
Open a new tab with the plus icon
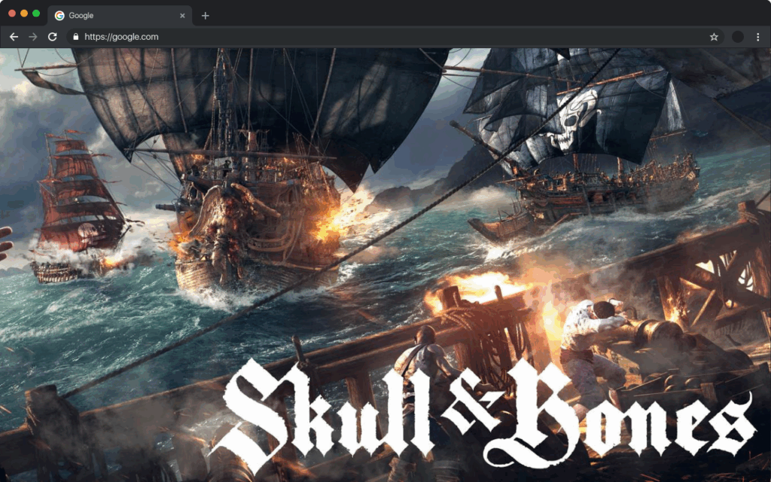(204, 14)
